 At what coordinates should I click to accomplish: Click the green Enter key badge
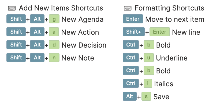pyautogui.click(x=160, y=32)
